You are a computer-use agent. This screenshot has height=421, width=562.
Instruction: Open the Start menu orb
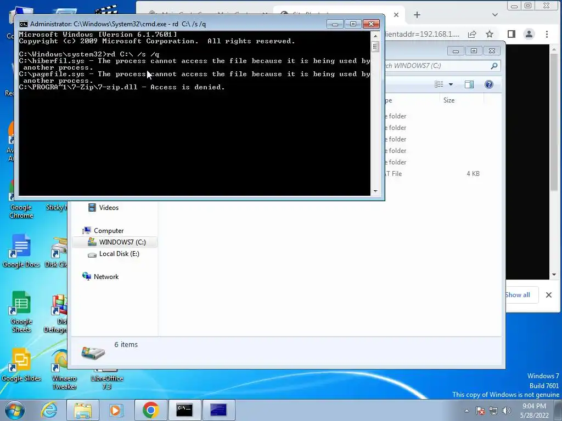coord(15,410)
